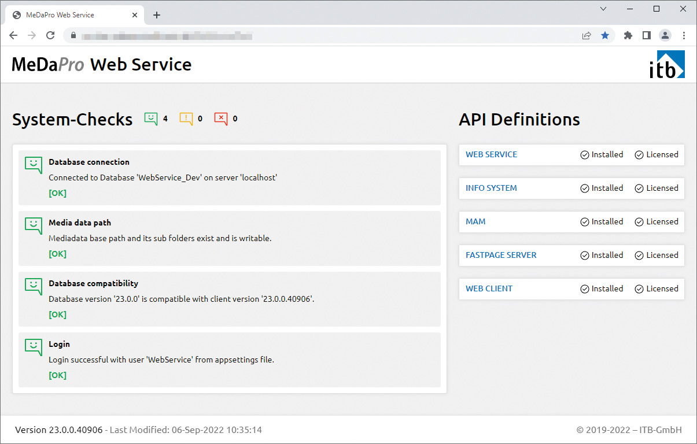Click the Media data path title
This screenshot has height=444, width=697.
click(80, 223)
